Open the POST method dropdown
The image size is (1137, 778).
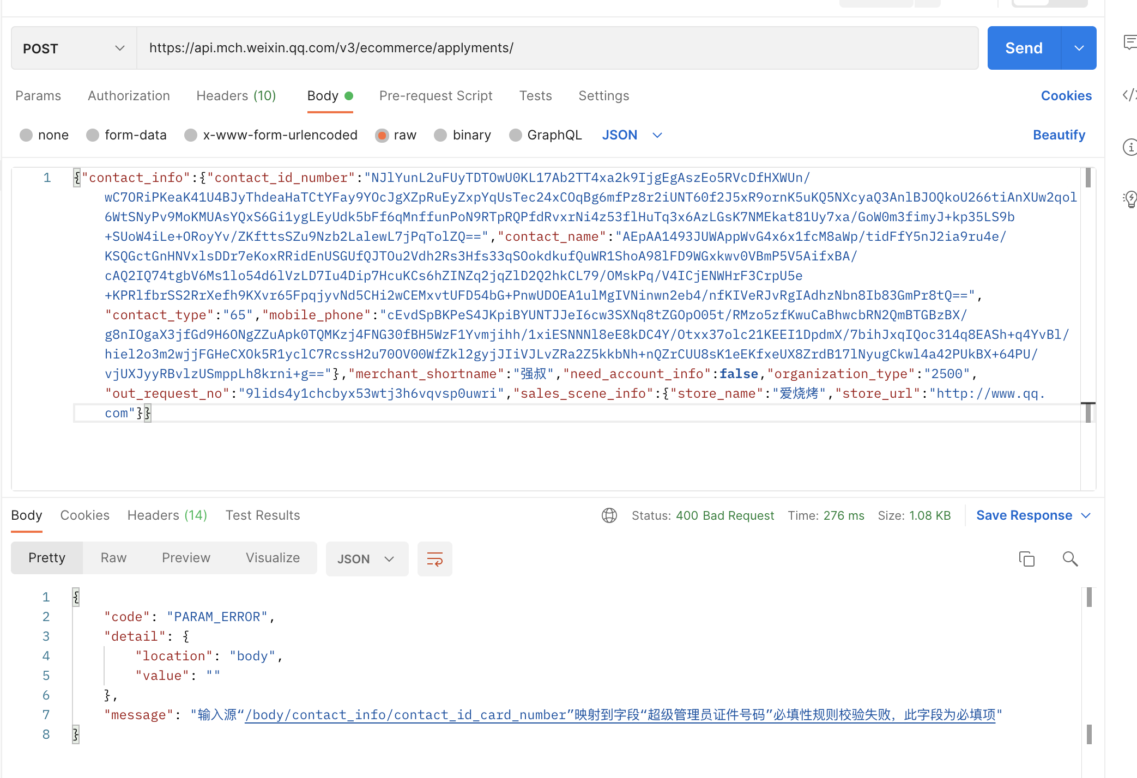[74, 48]
